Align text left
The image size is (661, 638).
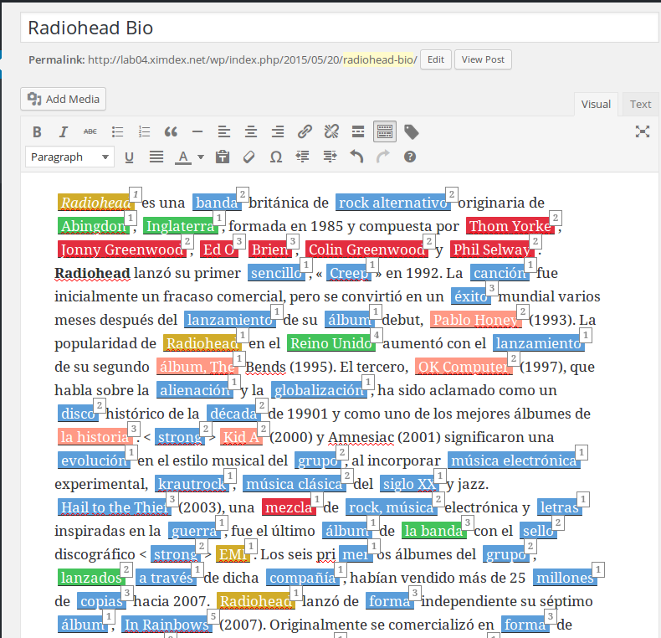tap(224, 132)
